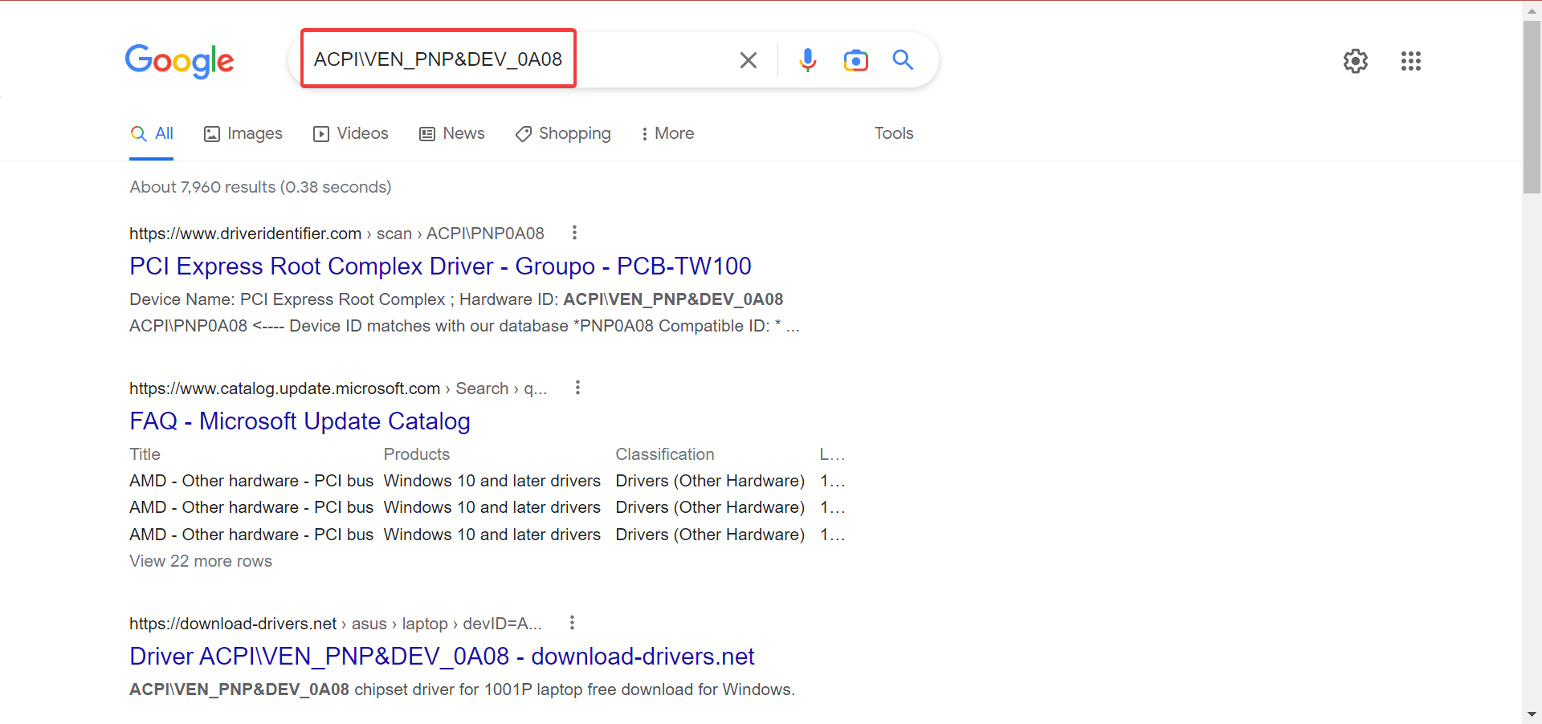
Task: Click the Google logo
Action: pyautogui.click(x=179, y=61)
